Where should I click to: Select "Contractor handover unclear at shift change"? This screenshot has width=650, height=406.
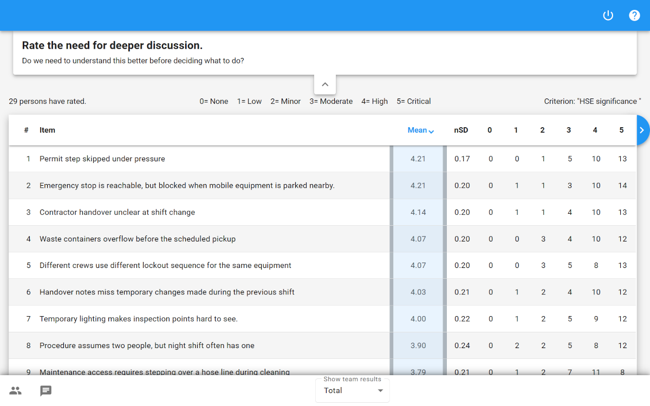click(323, 212)
